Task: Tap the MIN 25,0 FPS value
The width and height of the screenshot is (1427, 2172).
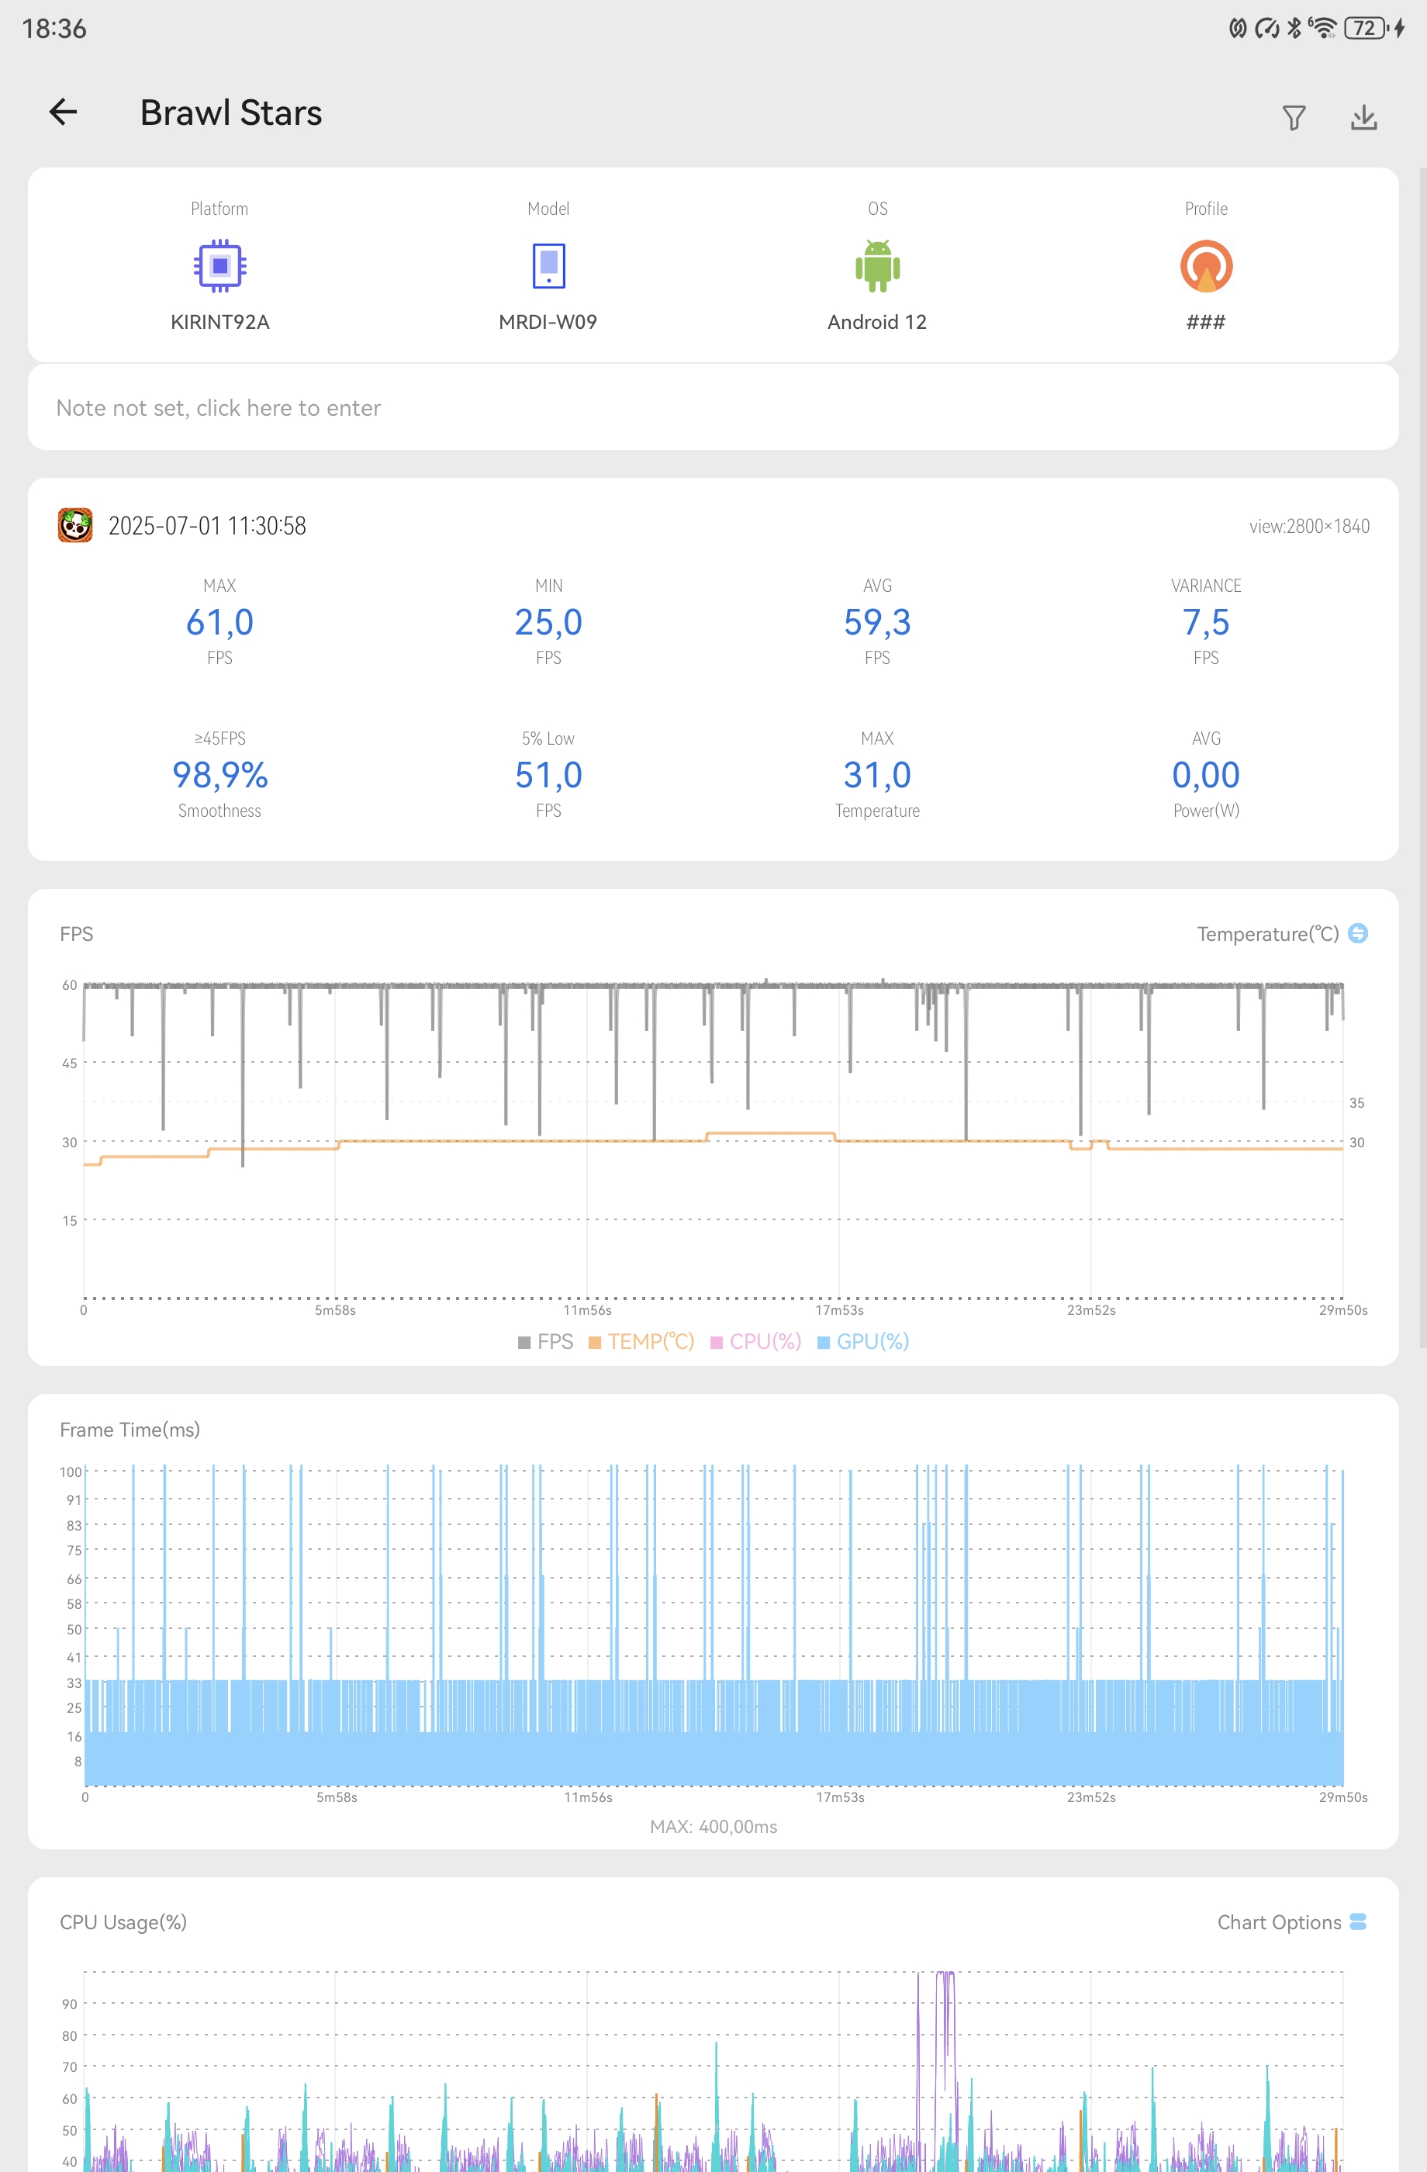Action: [548, 621]
